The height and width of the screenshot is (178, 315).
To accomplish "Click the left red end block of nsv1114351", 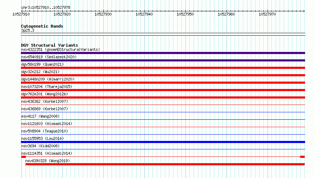I will (23, 157).
